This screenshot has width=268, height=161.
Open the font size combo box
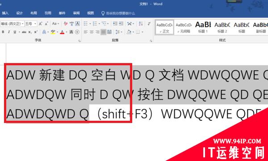[x=31, y=24]
